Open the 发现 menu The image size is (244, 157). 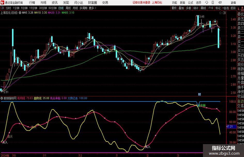pyautogui.click(x=66, y=3)
